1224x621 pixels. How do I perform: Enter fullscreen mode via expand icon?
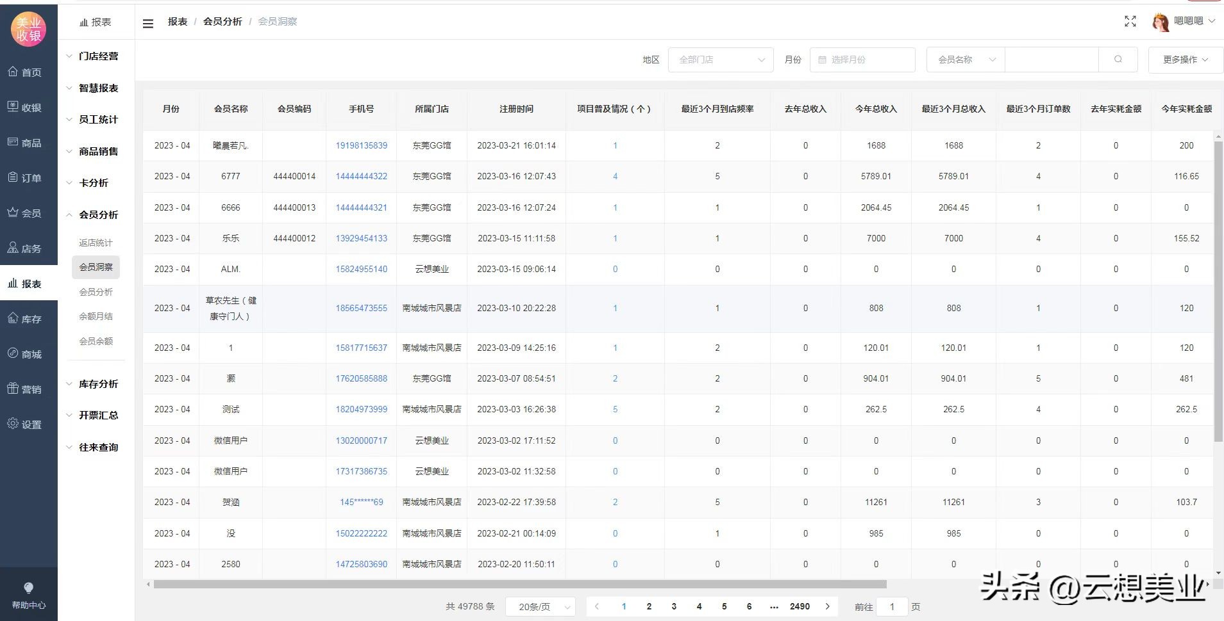coord(1131,20)
